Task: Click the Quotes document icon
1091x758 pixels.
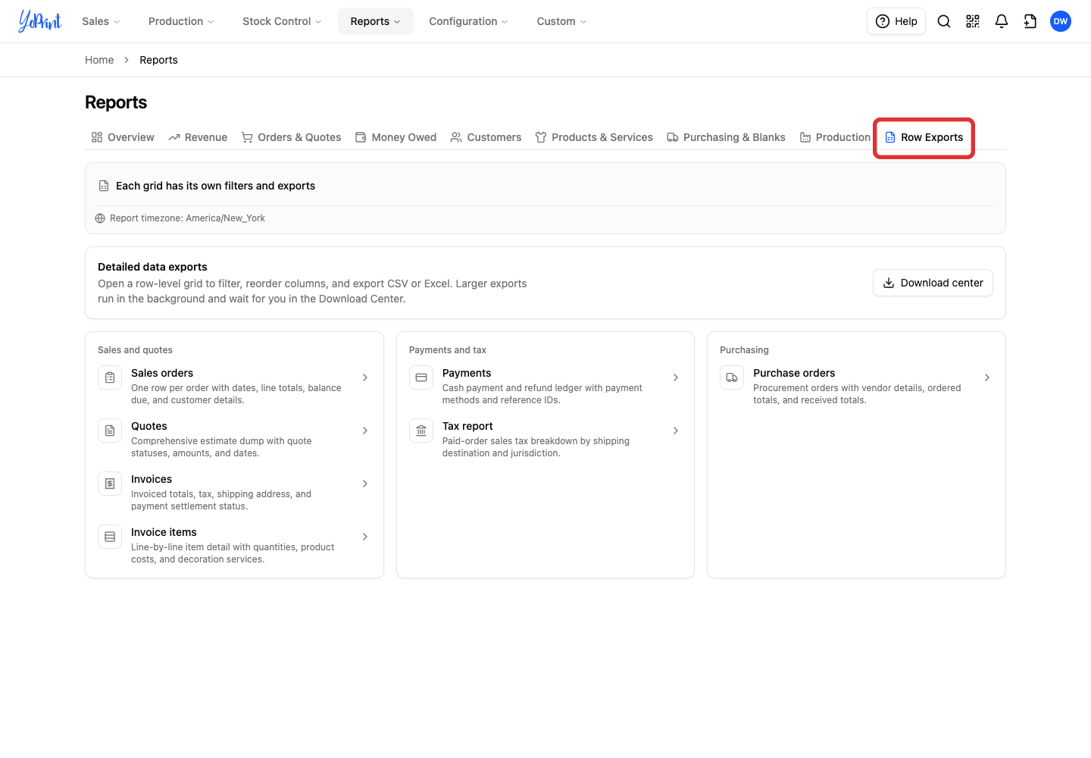Action: point(110,431)
